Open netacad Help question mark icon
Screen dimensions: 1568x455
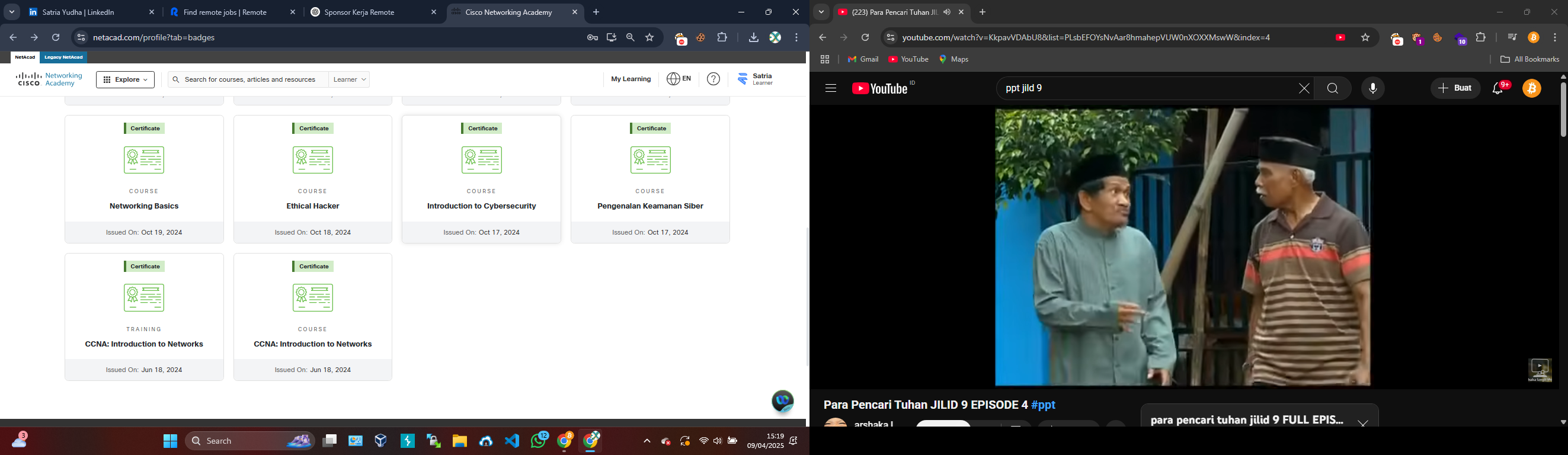713,79
